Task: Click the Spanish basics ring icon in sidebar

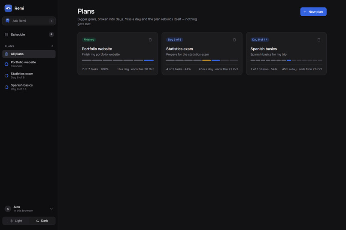Action: (x=6, y=87)
